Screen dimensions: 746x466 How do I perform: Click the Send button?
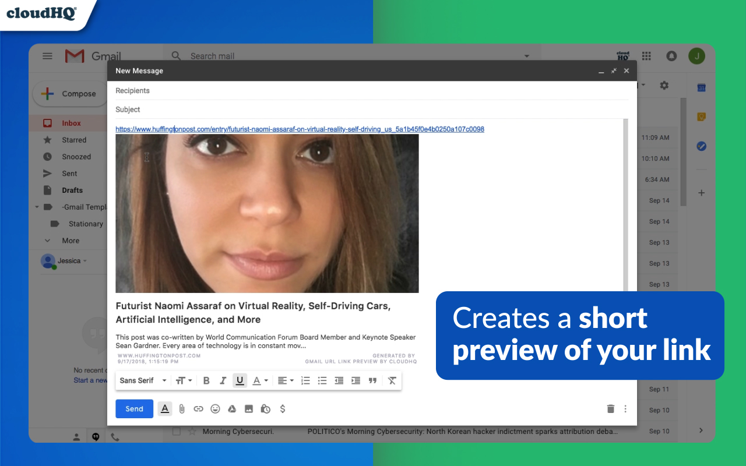[134, 408]
